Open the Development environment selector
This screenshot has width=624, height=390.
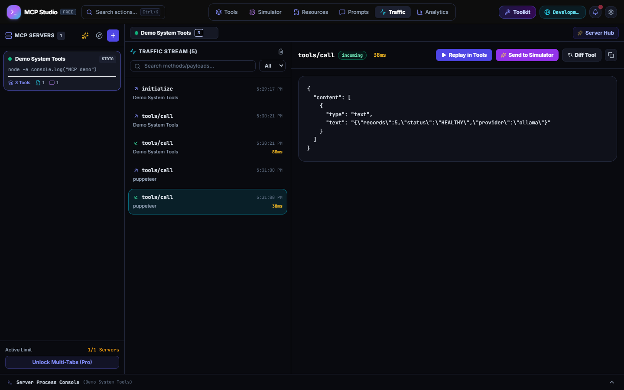coord(562,12)
